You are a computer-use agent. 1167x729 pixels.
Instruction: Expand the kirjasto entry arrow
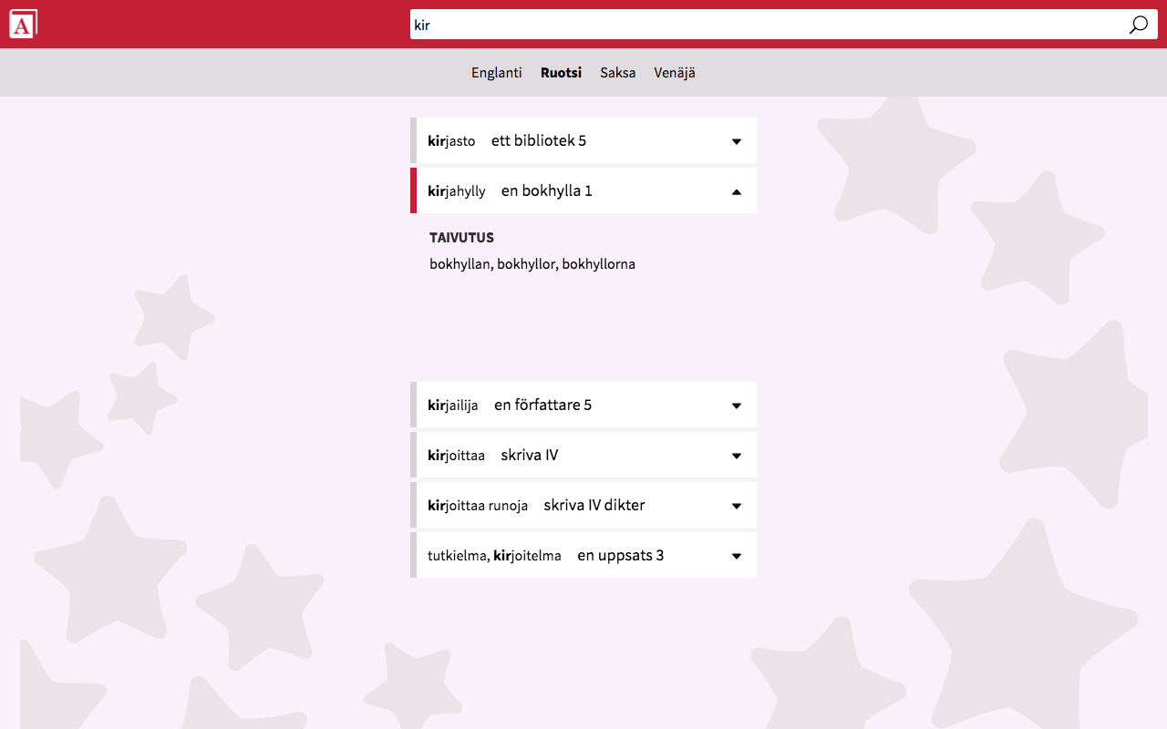click(737, 141)
